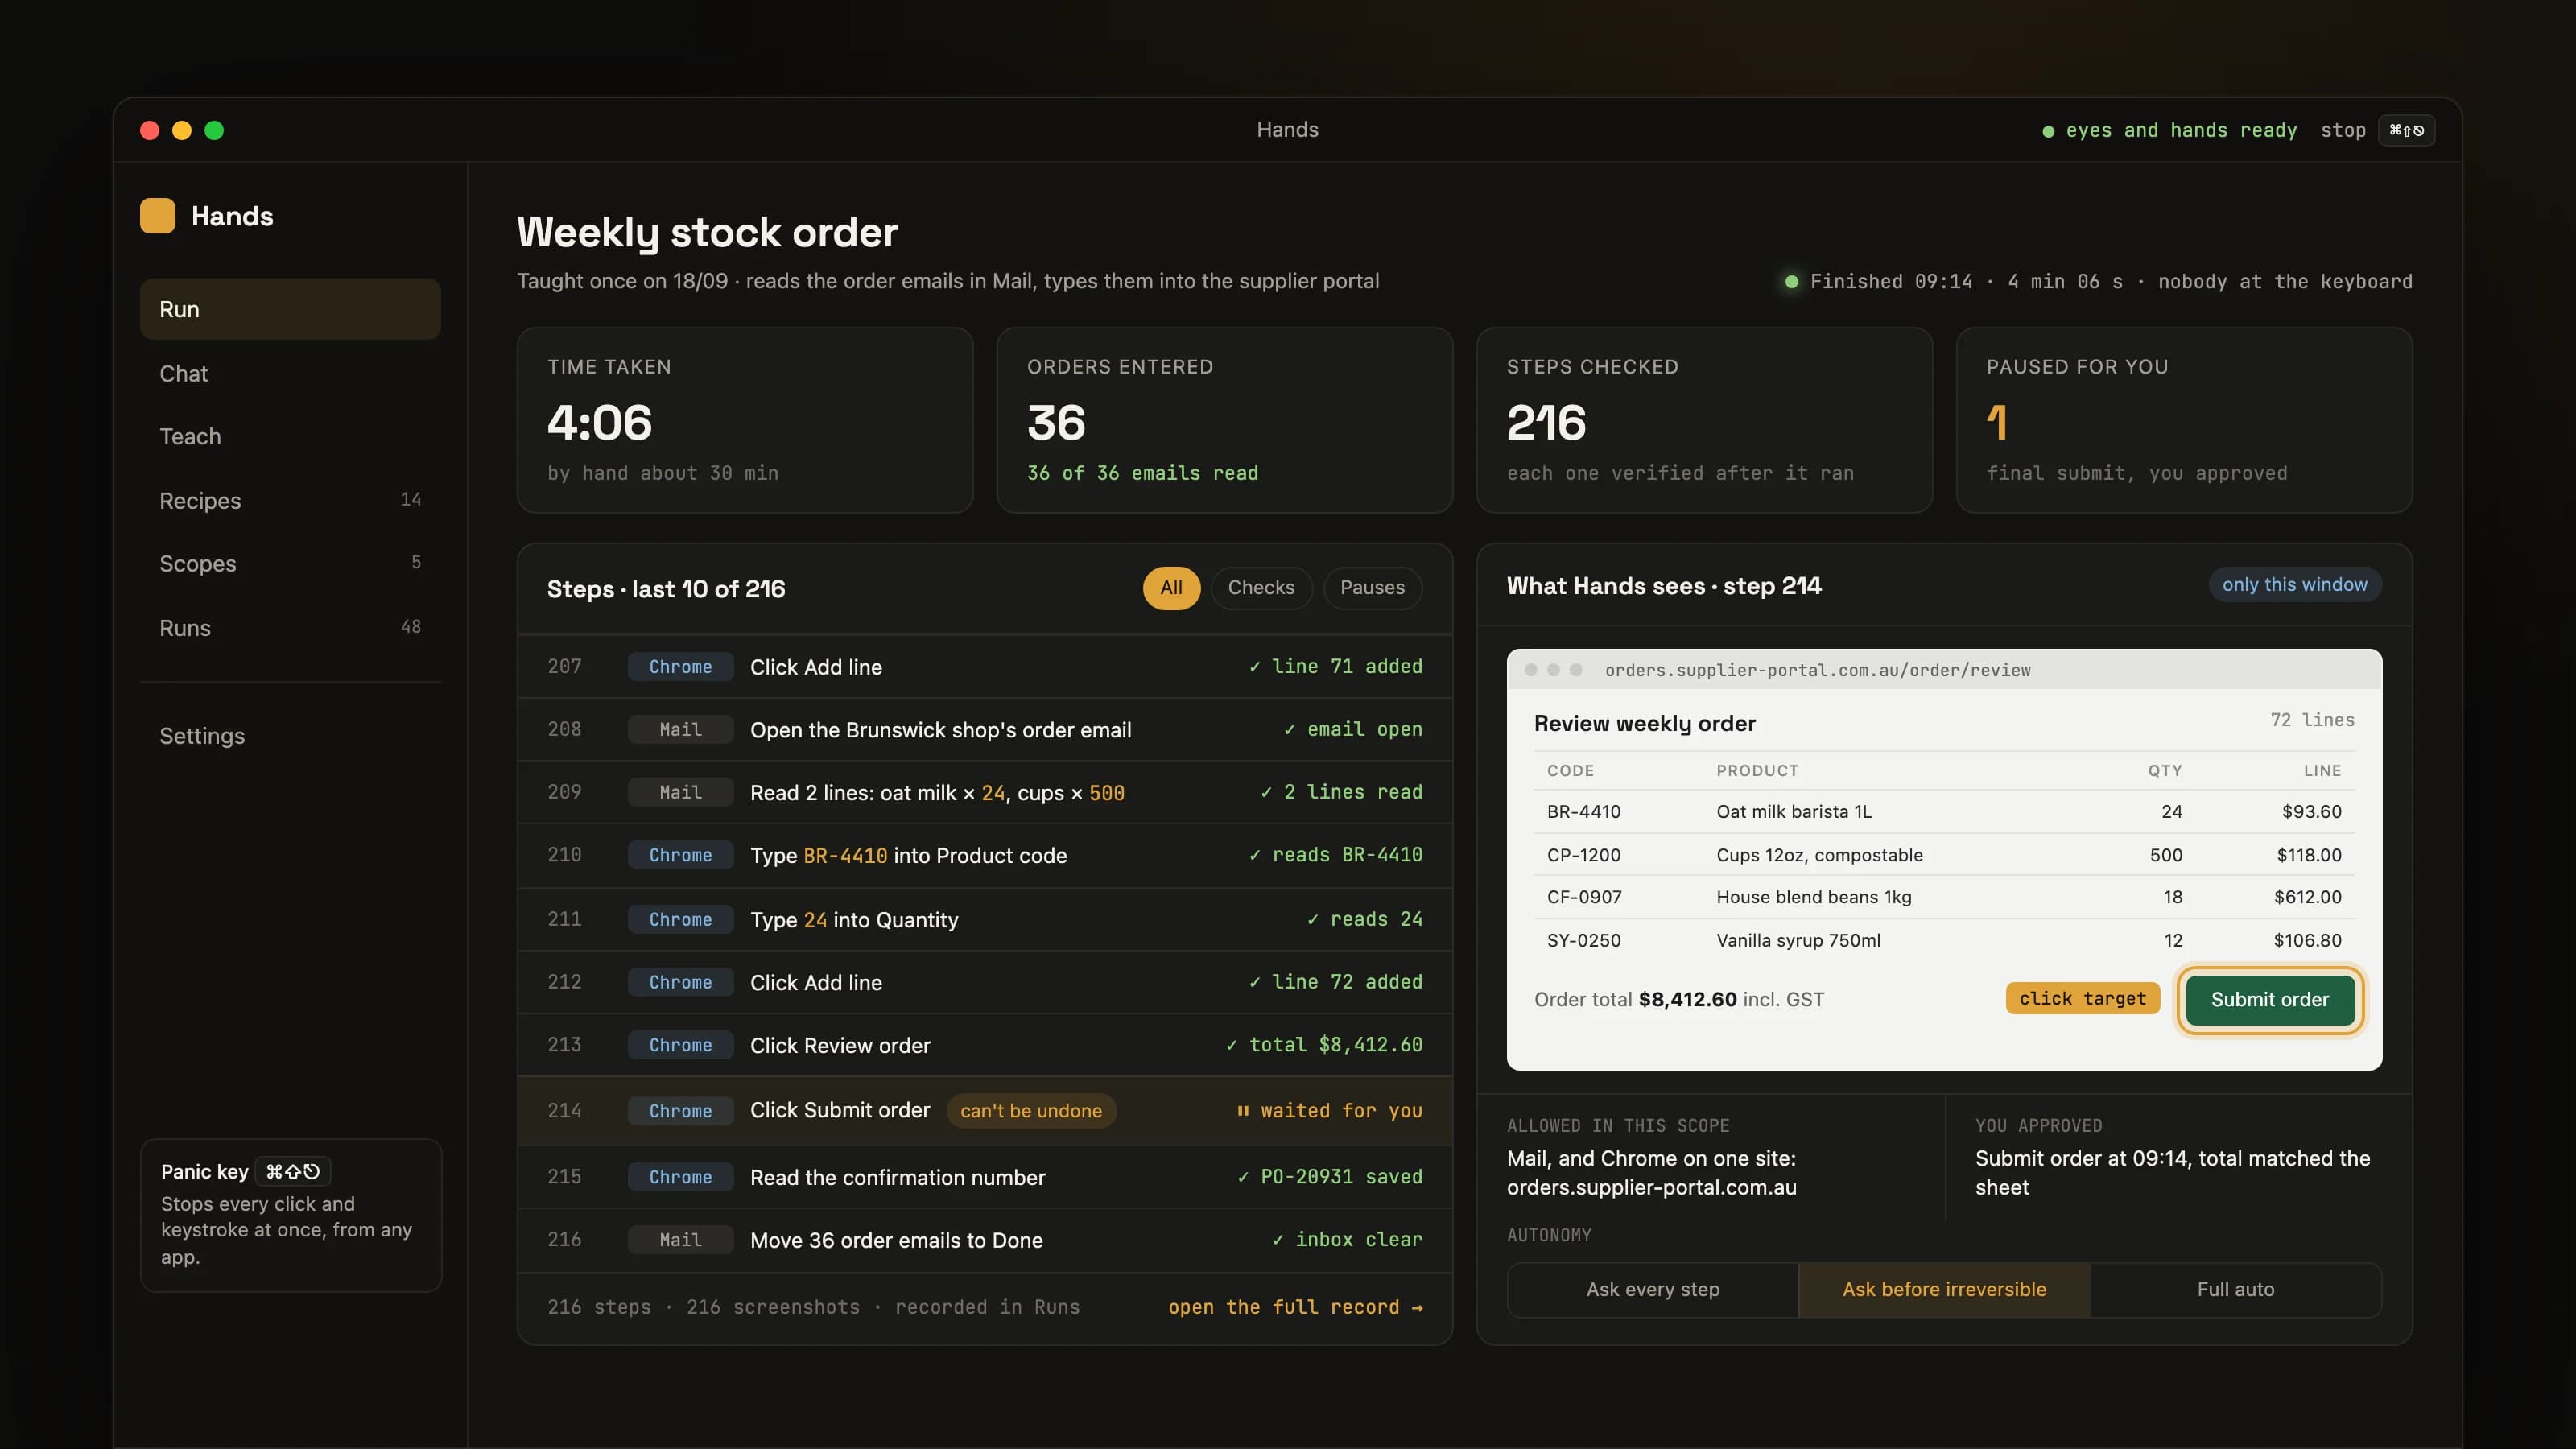Click the Weekly stock order heading
The height and width of the screenshot is (1449, 2576).
(x=707, y=233)
